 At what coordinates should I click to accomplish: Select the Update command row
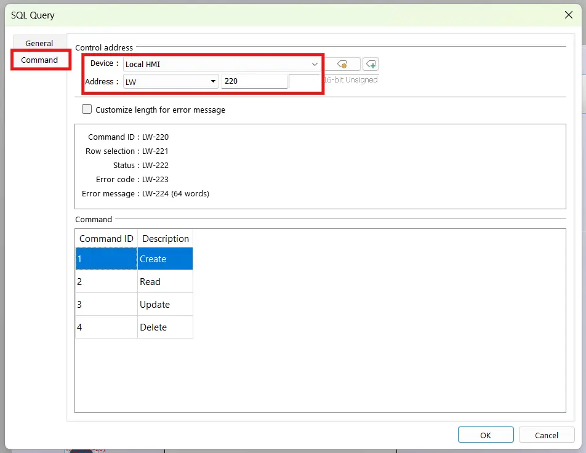pos(134,304)
